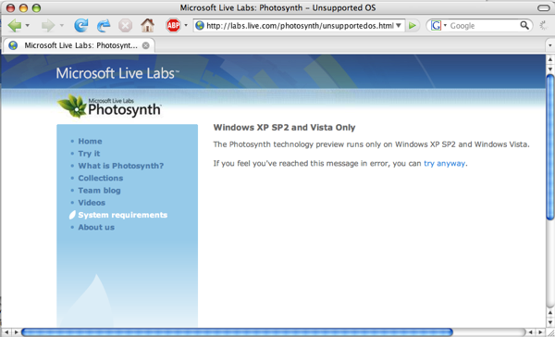Click the Stop loading icon
This screenshot has width=555, height=337.
pyautogui.click(x=125, y=26)
